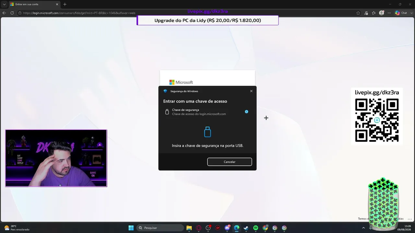
Task: Switch to Microsoft Edge on the taskbar
Action: [237, 228]
